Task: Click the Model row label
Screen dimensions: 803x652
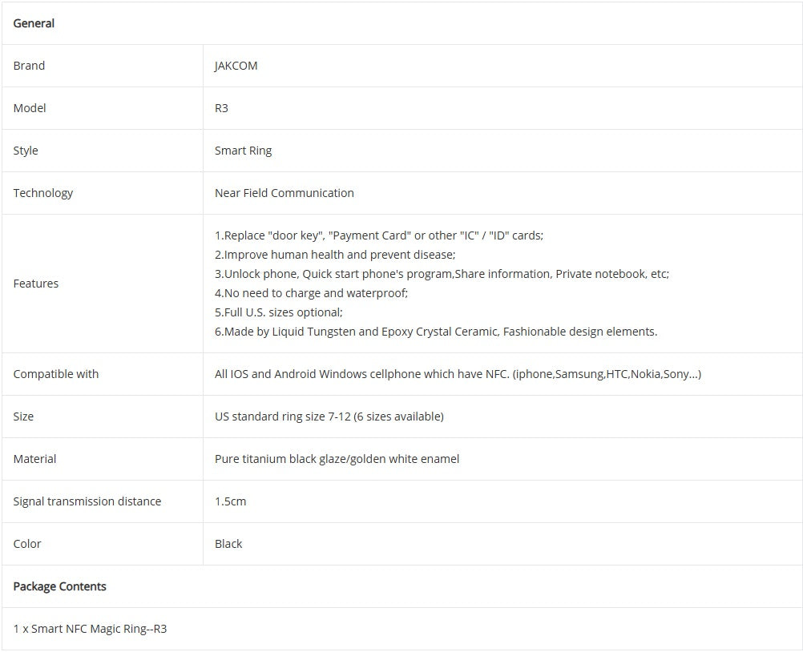Action: click(x=30, y=108)
